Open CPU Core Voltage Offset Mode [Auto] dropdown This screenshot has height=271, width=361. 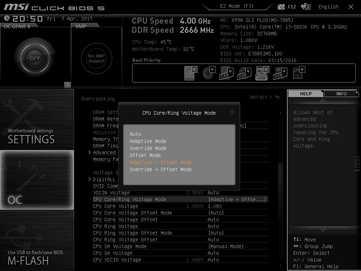(x=216, y=213)
